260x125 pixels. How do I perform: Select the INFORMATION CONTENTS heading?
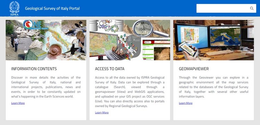tap(34, 69)
